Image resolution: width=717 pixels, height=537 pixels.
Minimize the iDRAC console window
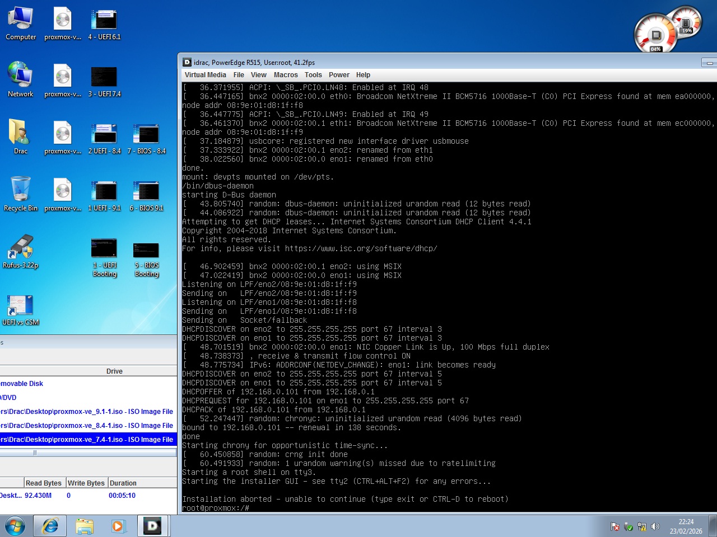coord(709,63)
